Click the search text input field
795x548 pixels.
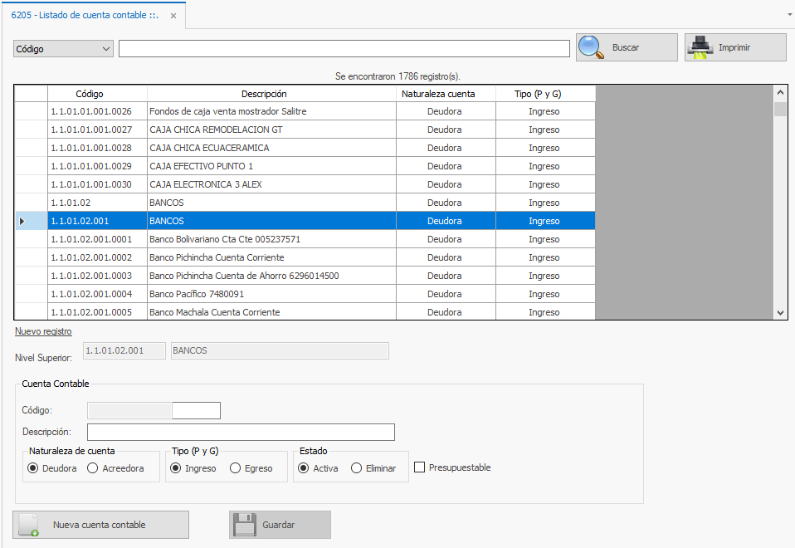click(344, 49)
